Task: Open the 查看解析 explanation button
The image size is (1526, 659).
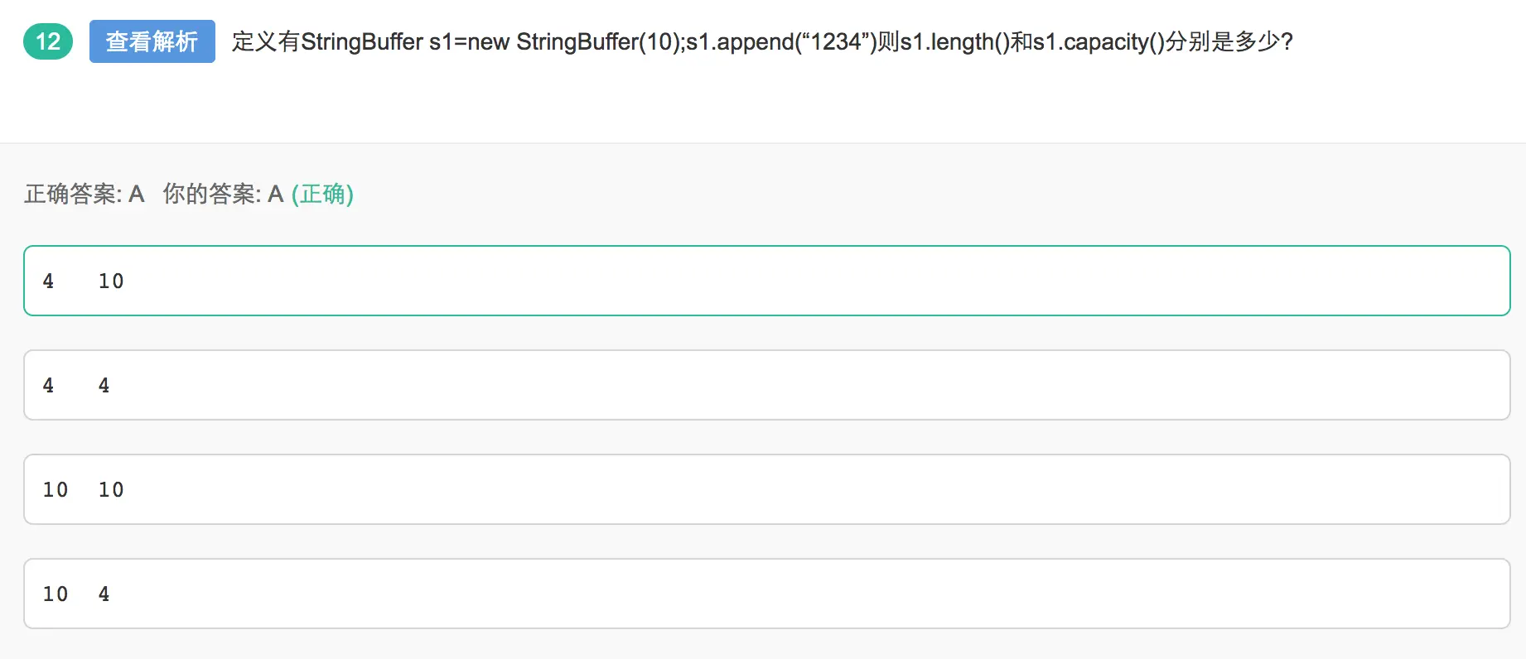Action: point(152,41)
